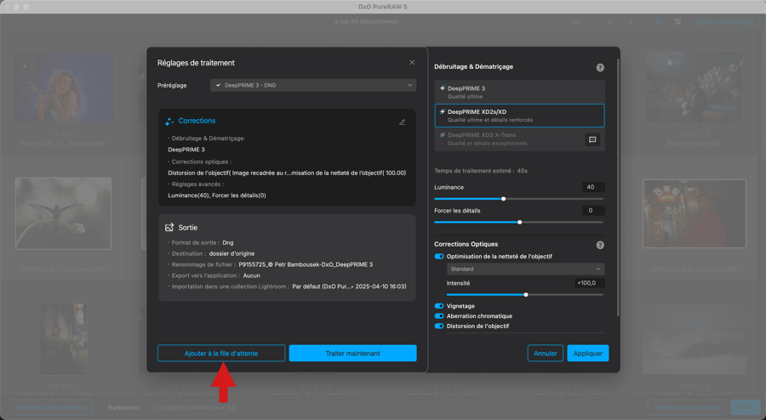Click the Forcer les détails slider handle

coord(519,222)
